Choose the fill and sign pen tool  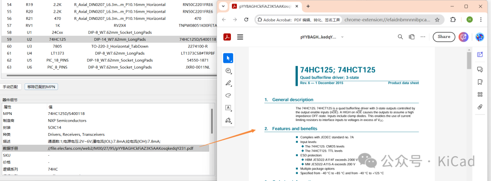(x=228, y=120)
